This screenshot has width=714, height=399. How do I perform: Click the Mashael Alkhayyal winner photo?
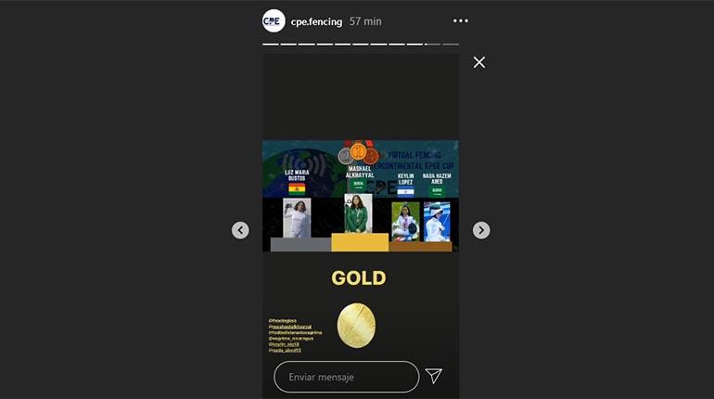(x=358, y=213)
